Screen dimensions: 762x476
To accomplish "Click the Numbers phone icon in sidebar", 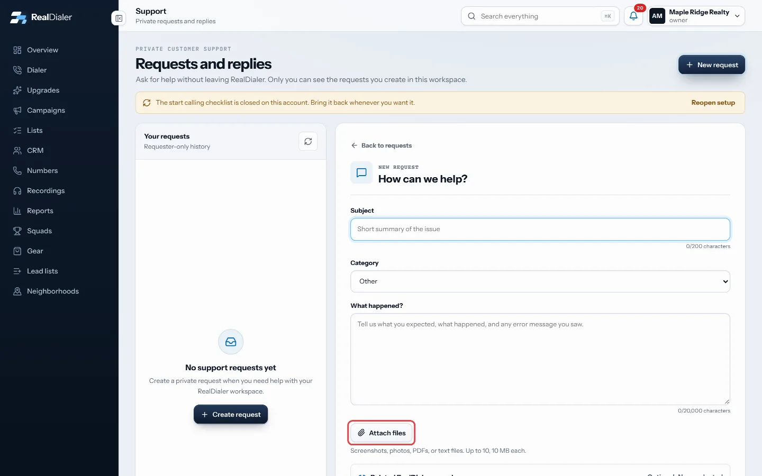I will 17,171.
